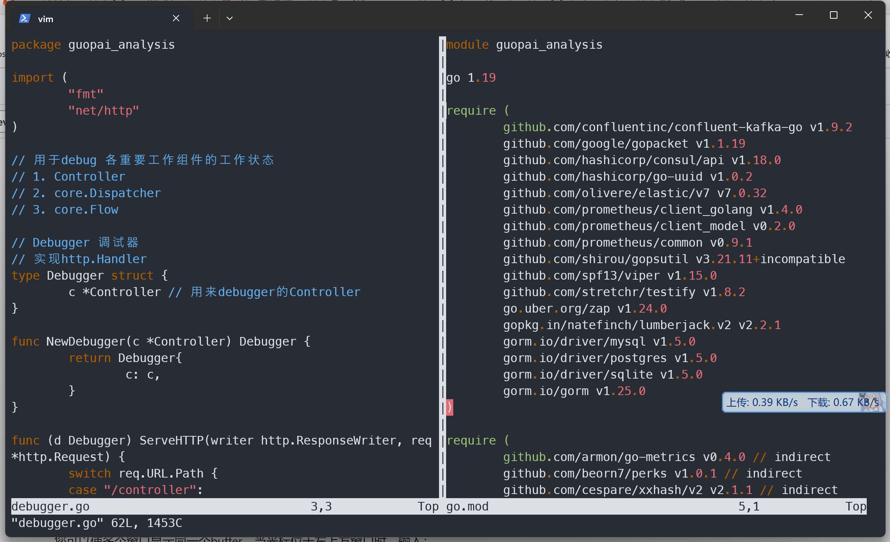The width and height of the screenshot is (890, 542).
Task: Switch to the vim terminal tab
Action: point(75,18)
